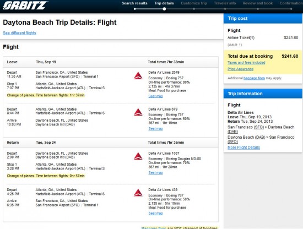The height and width of the screenshot is (229, 303).
Task: Open More Flight Details link
Action: click(244, 148)
